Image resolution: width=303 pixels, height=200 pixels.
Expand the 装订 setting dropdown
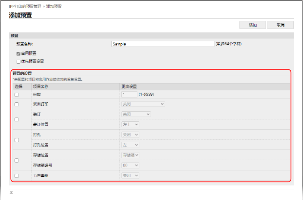click(x=136, y=114)
